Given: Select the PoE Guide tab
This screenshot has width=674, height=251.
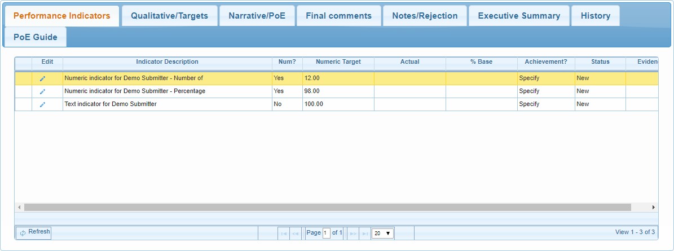Looking at the screenshot, I should [x=36, y=37].
